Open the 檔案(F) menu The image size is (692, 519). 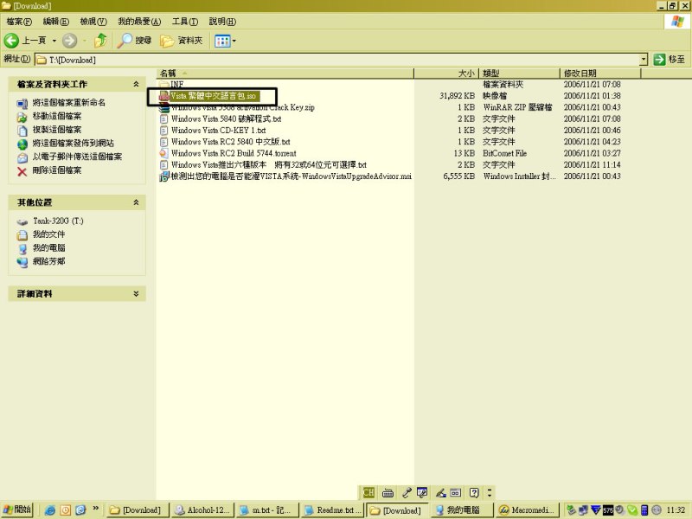(19, 21)
